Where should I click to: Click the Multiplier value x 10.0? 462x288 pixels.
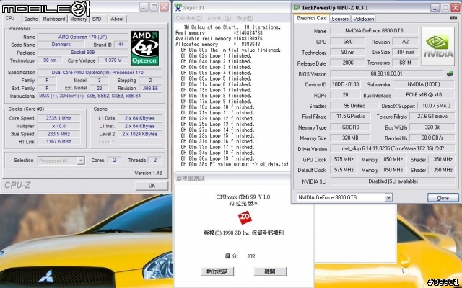pos(58,126)
